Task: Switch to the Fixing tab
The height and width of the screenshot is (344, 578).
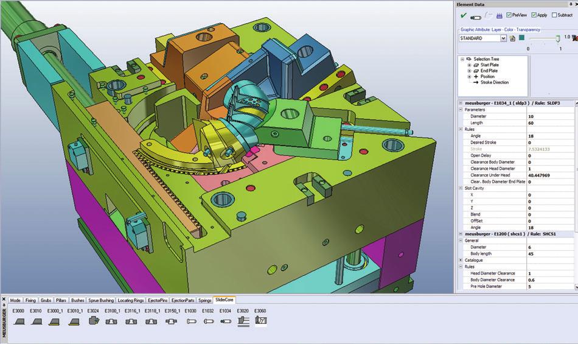Action: tap(30, 301)
